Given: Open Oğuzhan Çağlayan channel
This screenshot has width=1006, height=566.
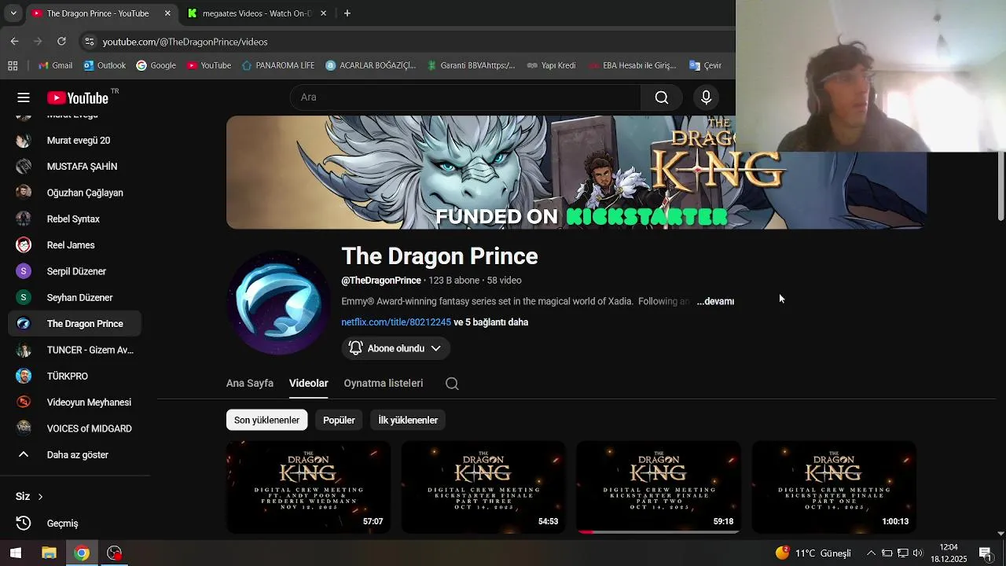Looking at the screenshot, I should click(x=75, y=193).
